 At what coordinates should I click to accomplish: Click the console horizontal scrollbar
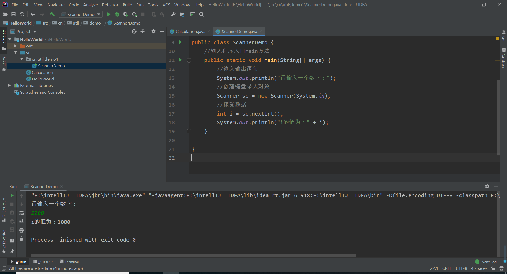193,255
